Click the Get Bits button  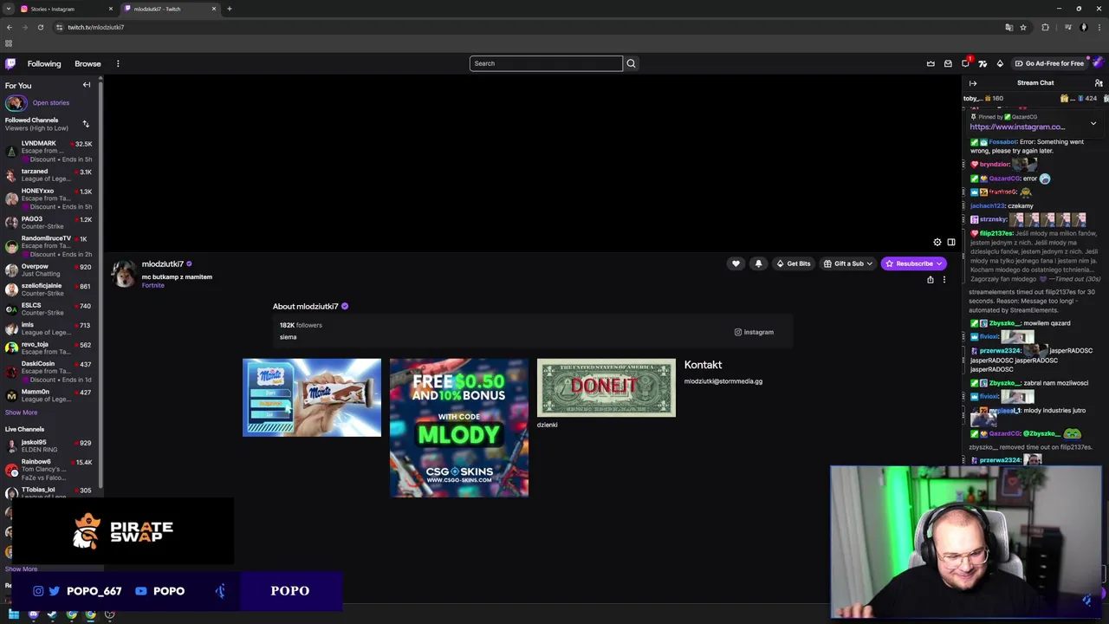click(x=793, y=263)
